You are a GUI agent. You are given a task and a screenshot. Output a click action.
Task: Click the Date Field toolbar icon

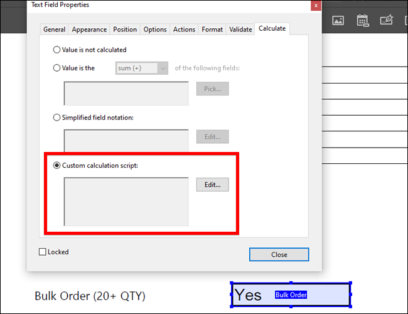tap(362, 20)
